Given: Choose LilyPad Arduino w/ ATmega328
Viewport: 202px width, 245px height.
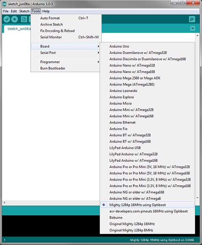Looking at the screenshot, I should [x=147, y=154].
